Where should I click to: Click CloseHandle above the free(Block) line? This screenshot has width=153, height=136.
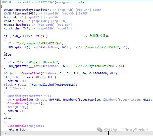17,103
